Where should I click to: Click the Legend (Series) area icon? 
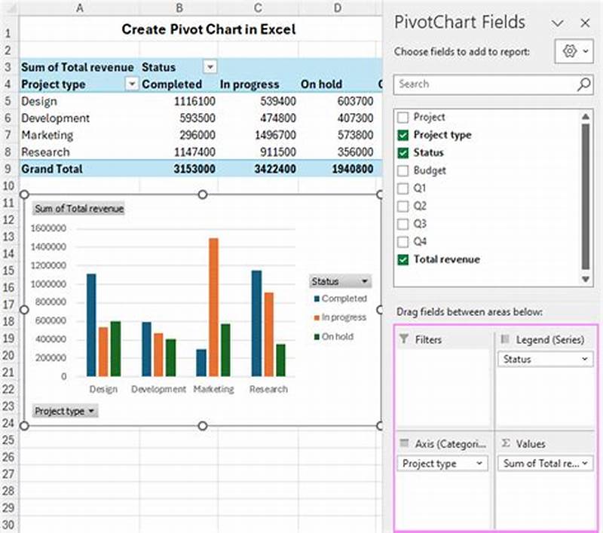(x=504, y=339)
